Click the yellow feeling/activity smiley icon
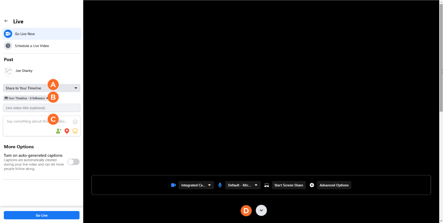This screenshot has width=443, height=223. (x=75, y=131)
